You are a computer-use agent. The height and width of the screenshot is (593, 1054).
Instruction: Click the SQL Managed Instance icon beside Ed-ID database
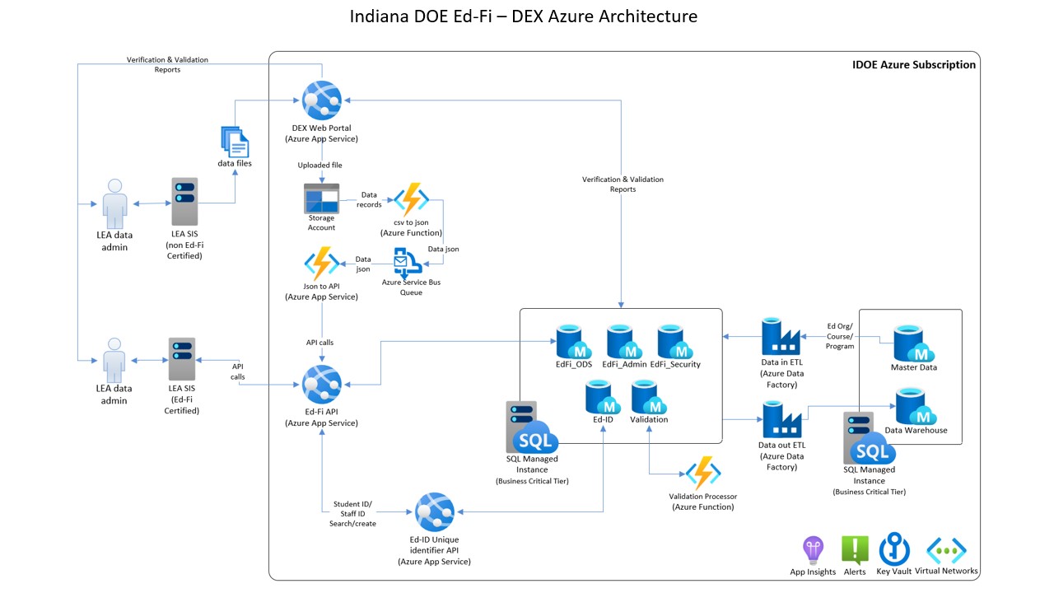click(532, 427)
